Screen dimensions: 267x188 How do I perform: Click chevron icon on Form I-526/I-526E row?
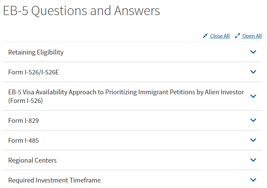coord(253,72)
